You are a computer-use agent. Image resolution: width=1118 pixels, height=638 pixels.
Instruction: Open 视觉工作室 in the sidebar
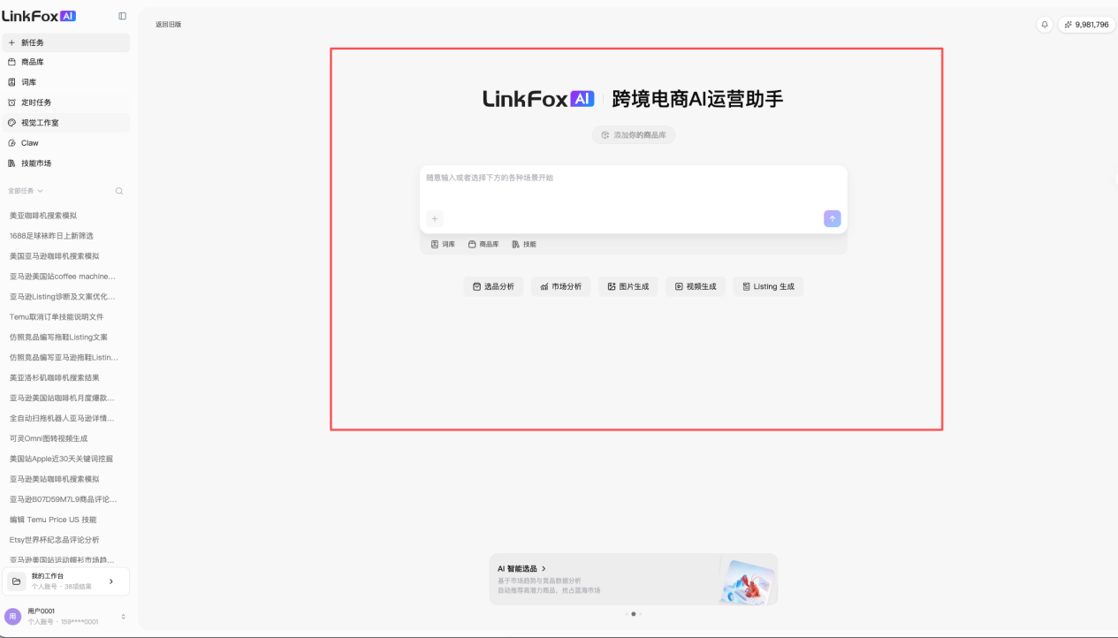tap(65, 123)
